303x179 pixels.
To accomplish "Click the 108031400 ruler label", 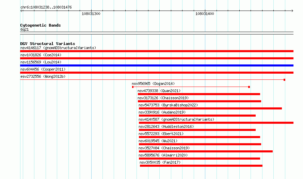I will point(205,14).
